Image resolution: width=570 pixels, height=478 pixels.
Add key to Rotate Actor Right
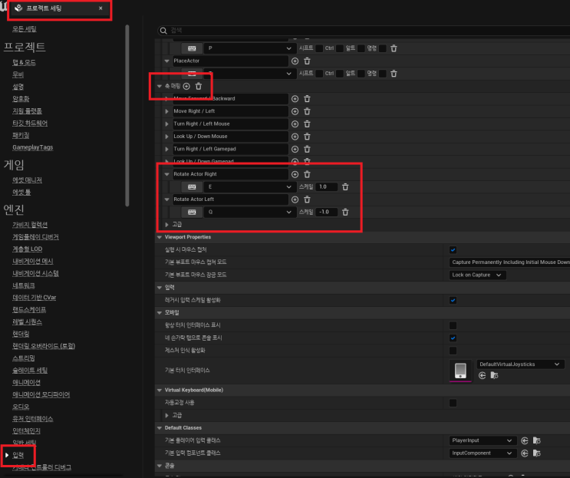[295, 174]
